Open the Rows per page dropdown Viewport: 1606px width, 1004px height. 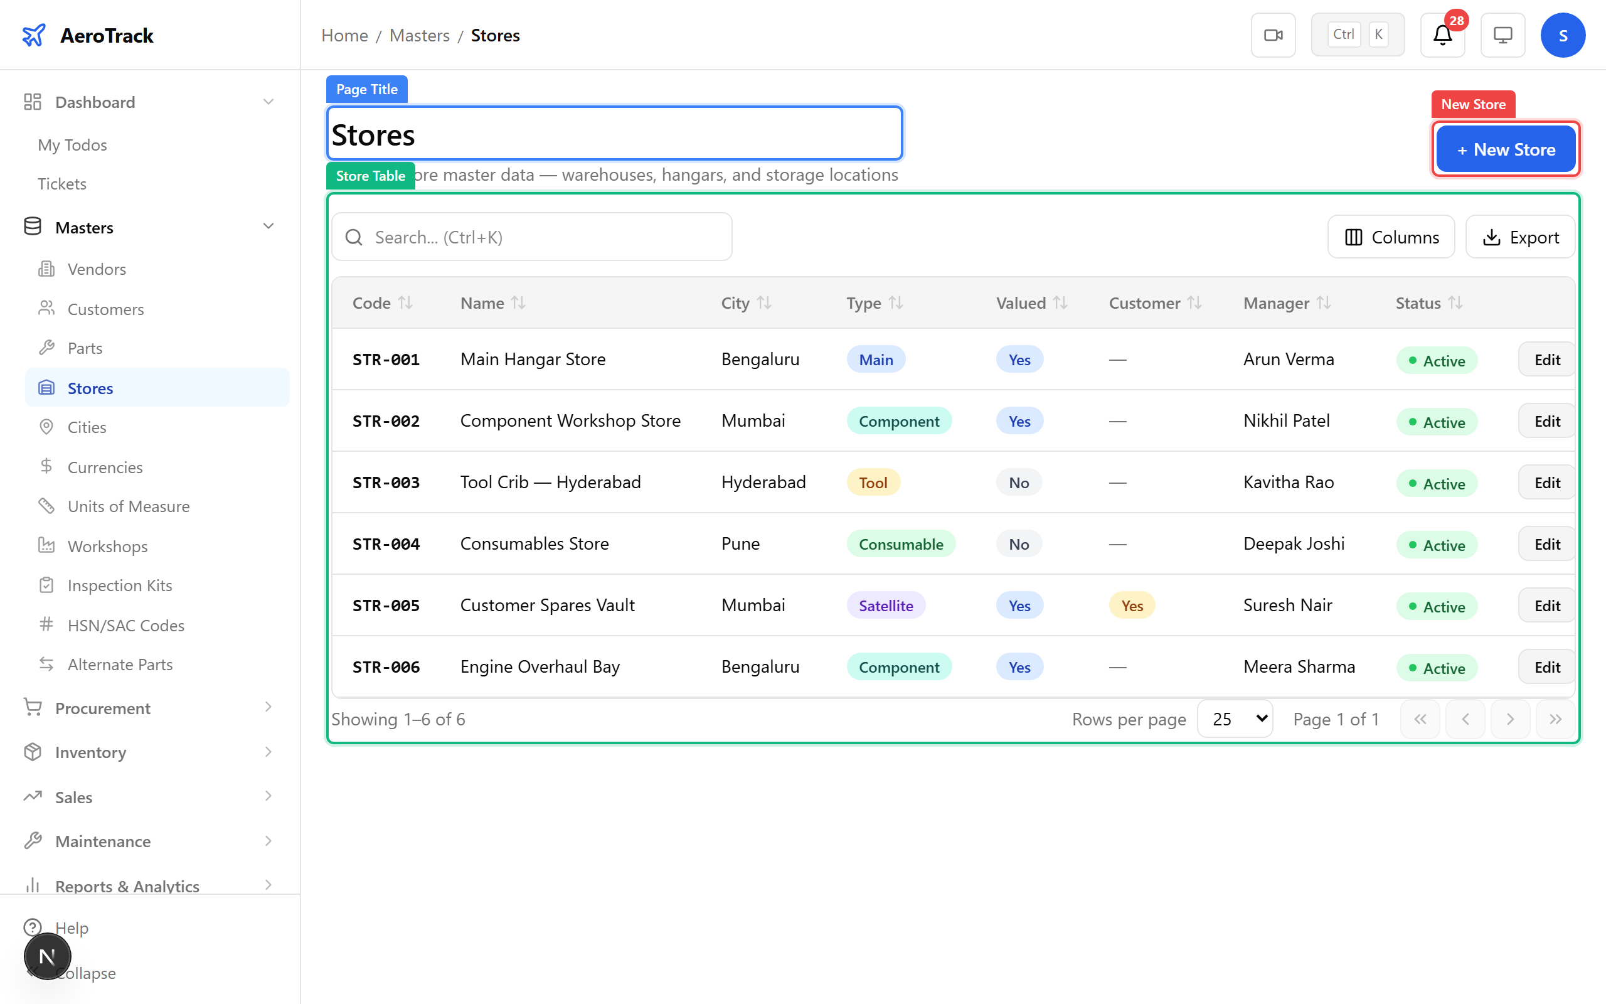1235,719
